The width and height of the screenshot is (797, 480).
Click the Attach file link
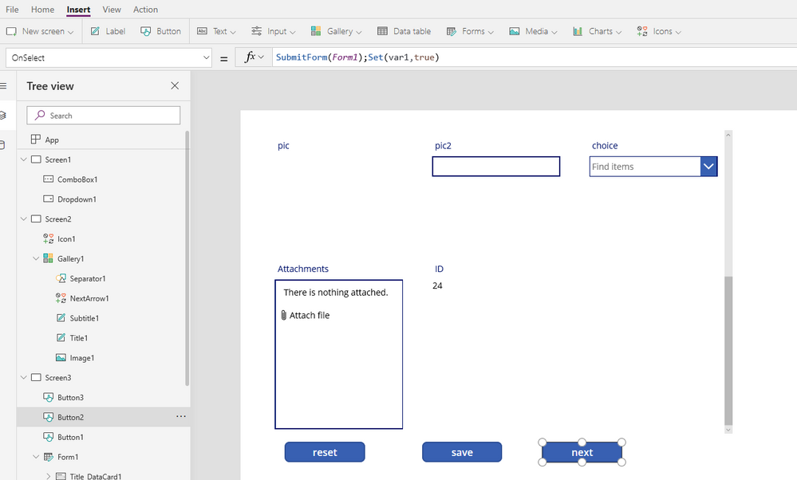pyautogui.click(x=305, y=316)
